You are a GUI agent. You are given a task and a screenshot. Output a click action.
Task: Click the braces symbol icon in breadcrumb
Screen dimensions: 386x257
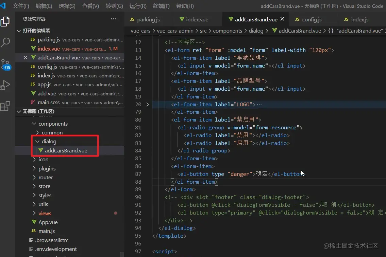tap(331, 31)
